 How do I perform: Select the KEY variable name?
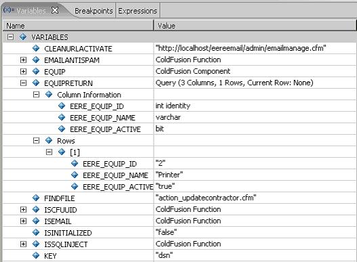50,256
